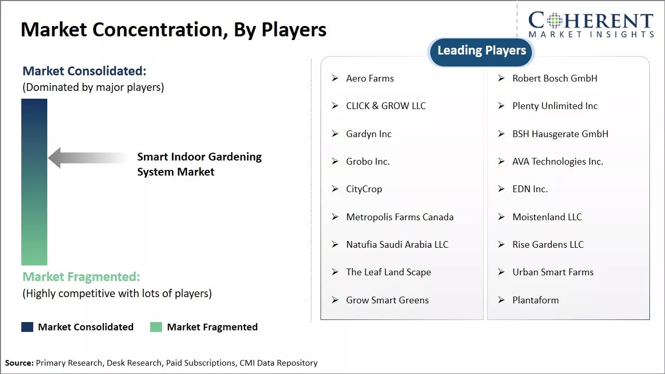The image size is (665, 374).
Task: Select the chevron icon next to Robert Bosch GmbH
Action: coord(501,78)
